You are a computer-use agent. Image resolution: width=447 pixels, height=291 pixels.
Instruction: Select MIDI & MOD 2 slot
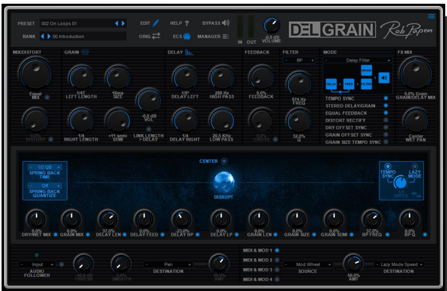coord(277,260)
